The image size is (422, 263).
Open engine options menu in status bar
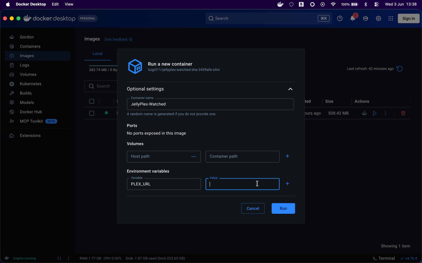point(69,258)
